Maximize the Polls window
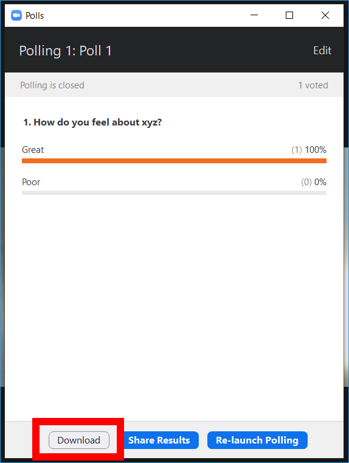This screenshot has height=463, width=349. tap(289, 15)
